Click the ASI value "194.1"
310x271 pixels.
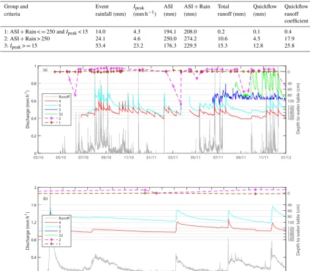tap(170, 32)
